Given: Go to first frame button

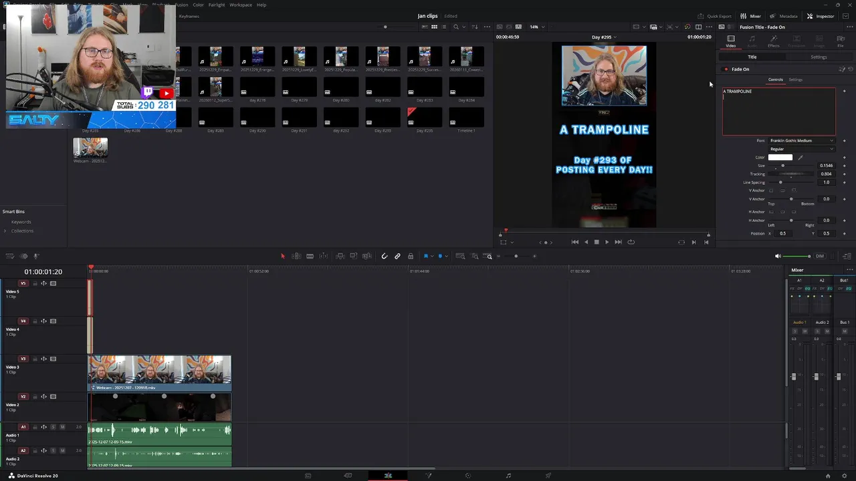Looking at the screenshot, I should [x=574, y=242].
